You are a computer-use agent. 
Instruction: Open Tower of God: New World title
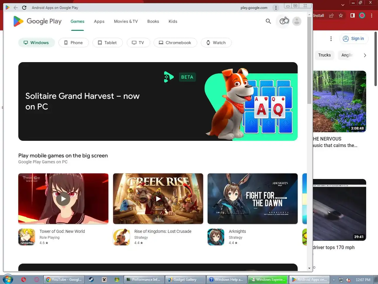[x=62, y=231]
